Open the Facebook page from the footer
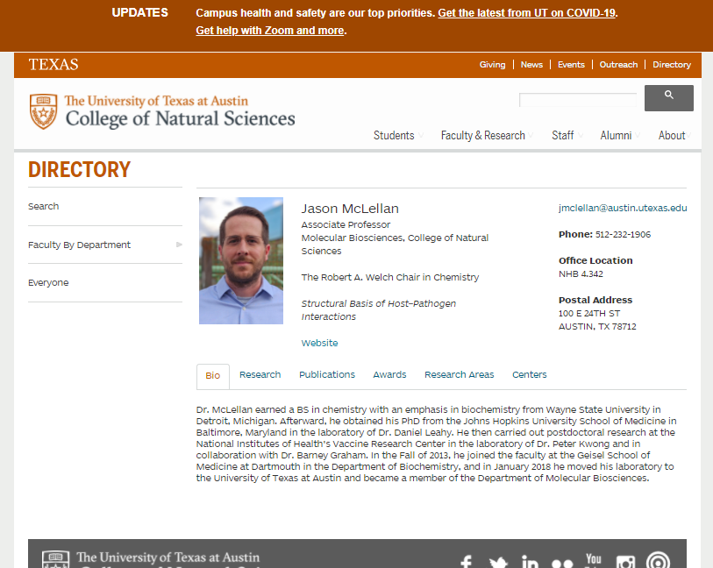This screenshot has height=568, width=713. point(466,562)
